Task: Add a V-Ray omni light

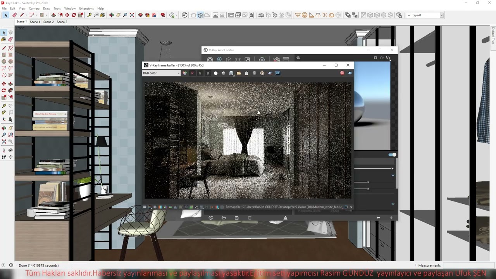Action: pos(324,15)
